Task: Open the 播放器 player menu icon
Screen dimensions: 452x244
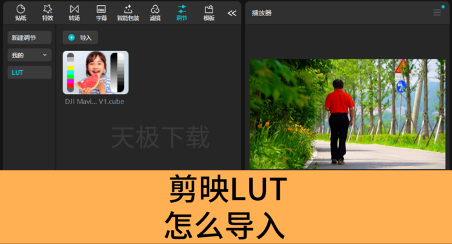Action: click(x=437, y=12)
